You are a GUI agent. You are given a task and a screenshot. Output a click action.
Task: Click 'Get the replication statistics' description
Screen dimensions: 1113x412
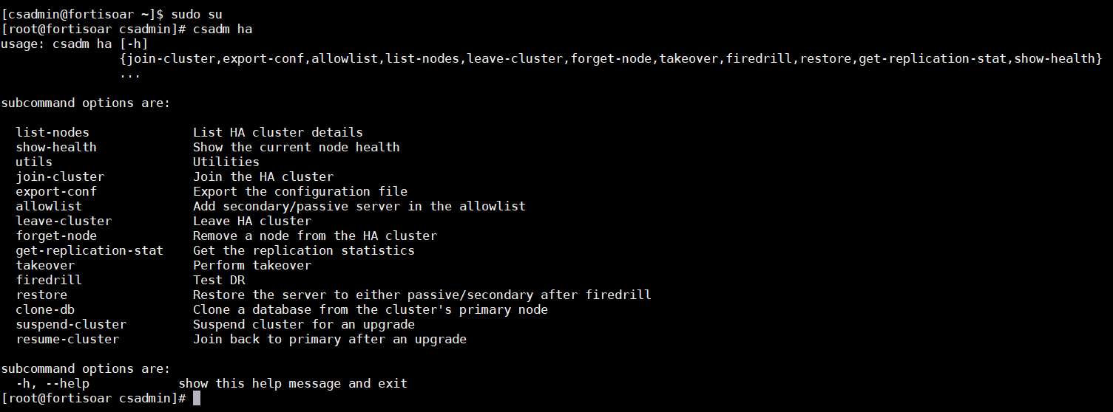pos(303,250)
